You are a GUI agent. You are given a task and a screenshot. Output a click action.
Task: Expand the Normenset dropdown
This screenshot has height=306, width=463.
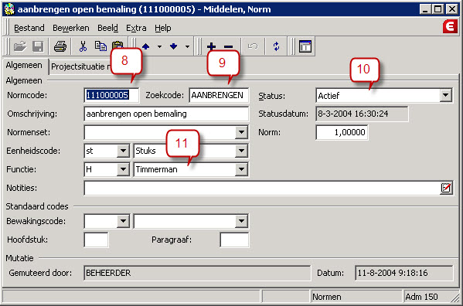241,132
